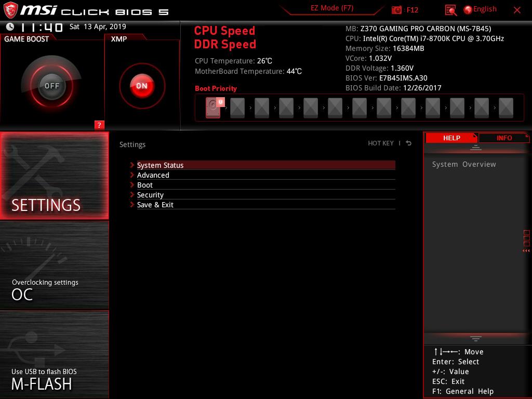Screen dimensions: 532x399
Task: Click the date Sat 13 Apr, 2019
Action: tap(98, 26)
